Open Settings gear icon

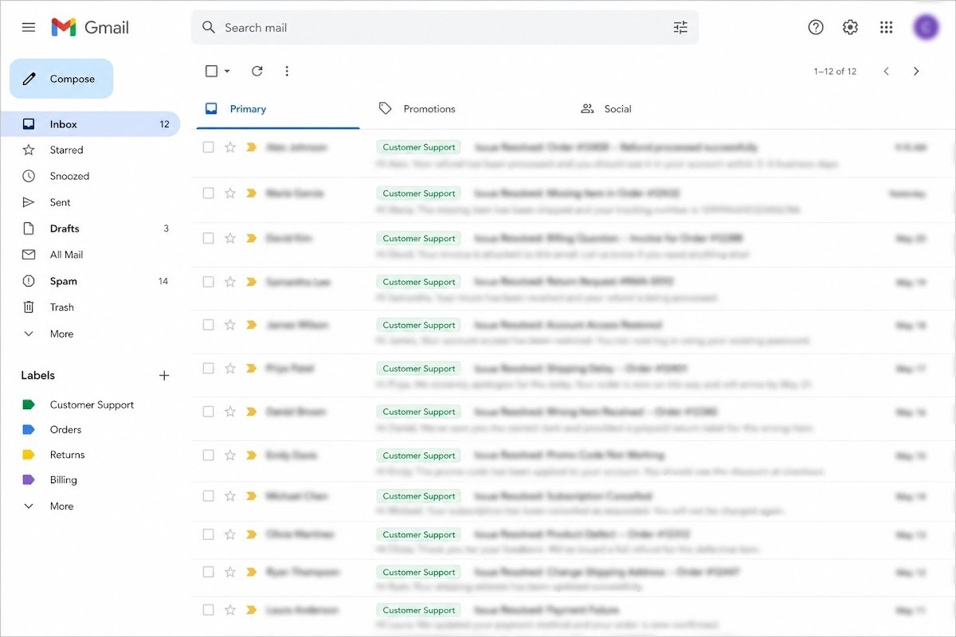(x=850, y=27)
